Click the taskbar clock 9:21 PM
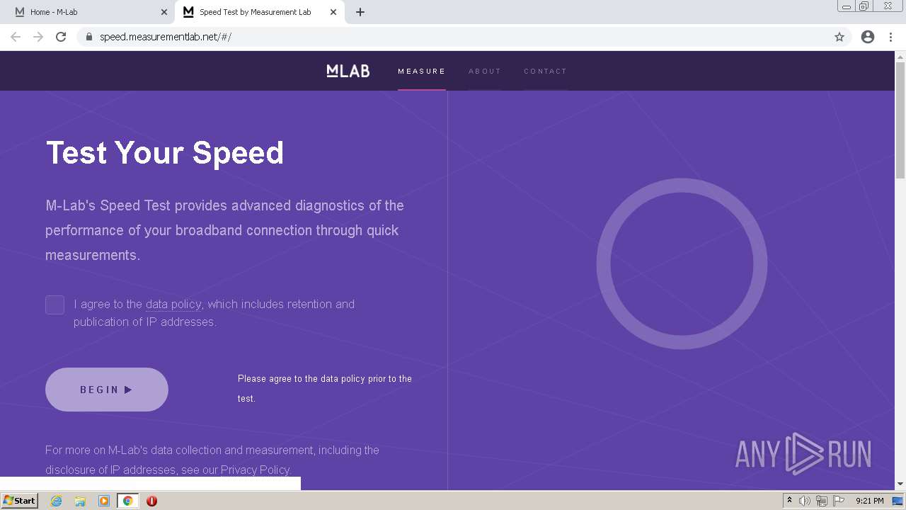 click(x=869, y=501)
